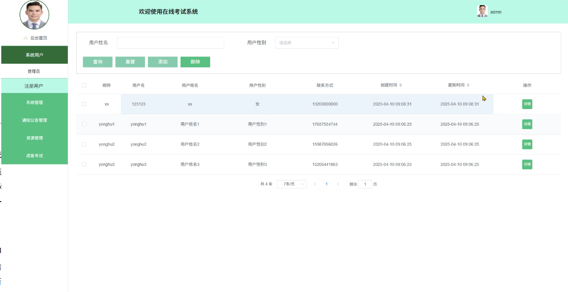Click the 用户姓名1 cell
The width and height of the screenshot is (568, 292).
190,124
